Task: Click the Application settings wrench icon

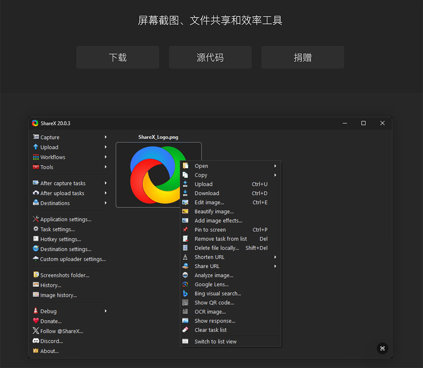Action: (36, 219)
